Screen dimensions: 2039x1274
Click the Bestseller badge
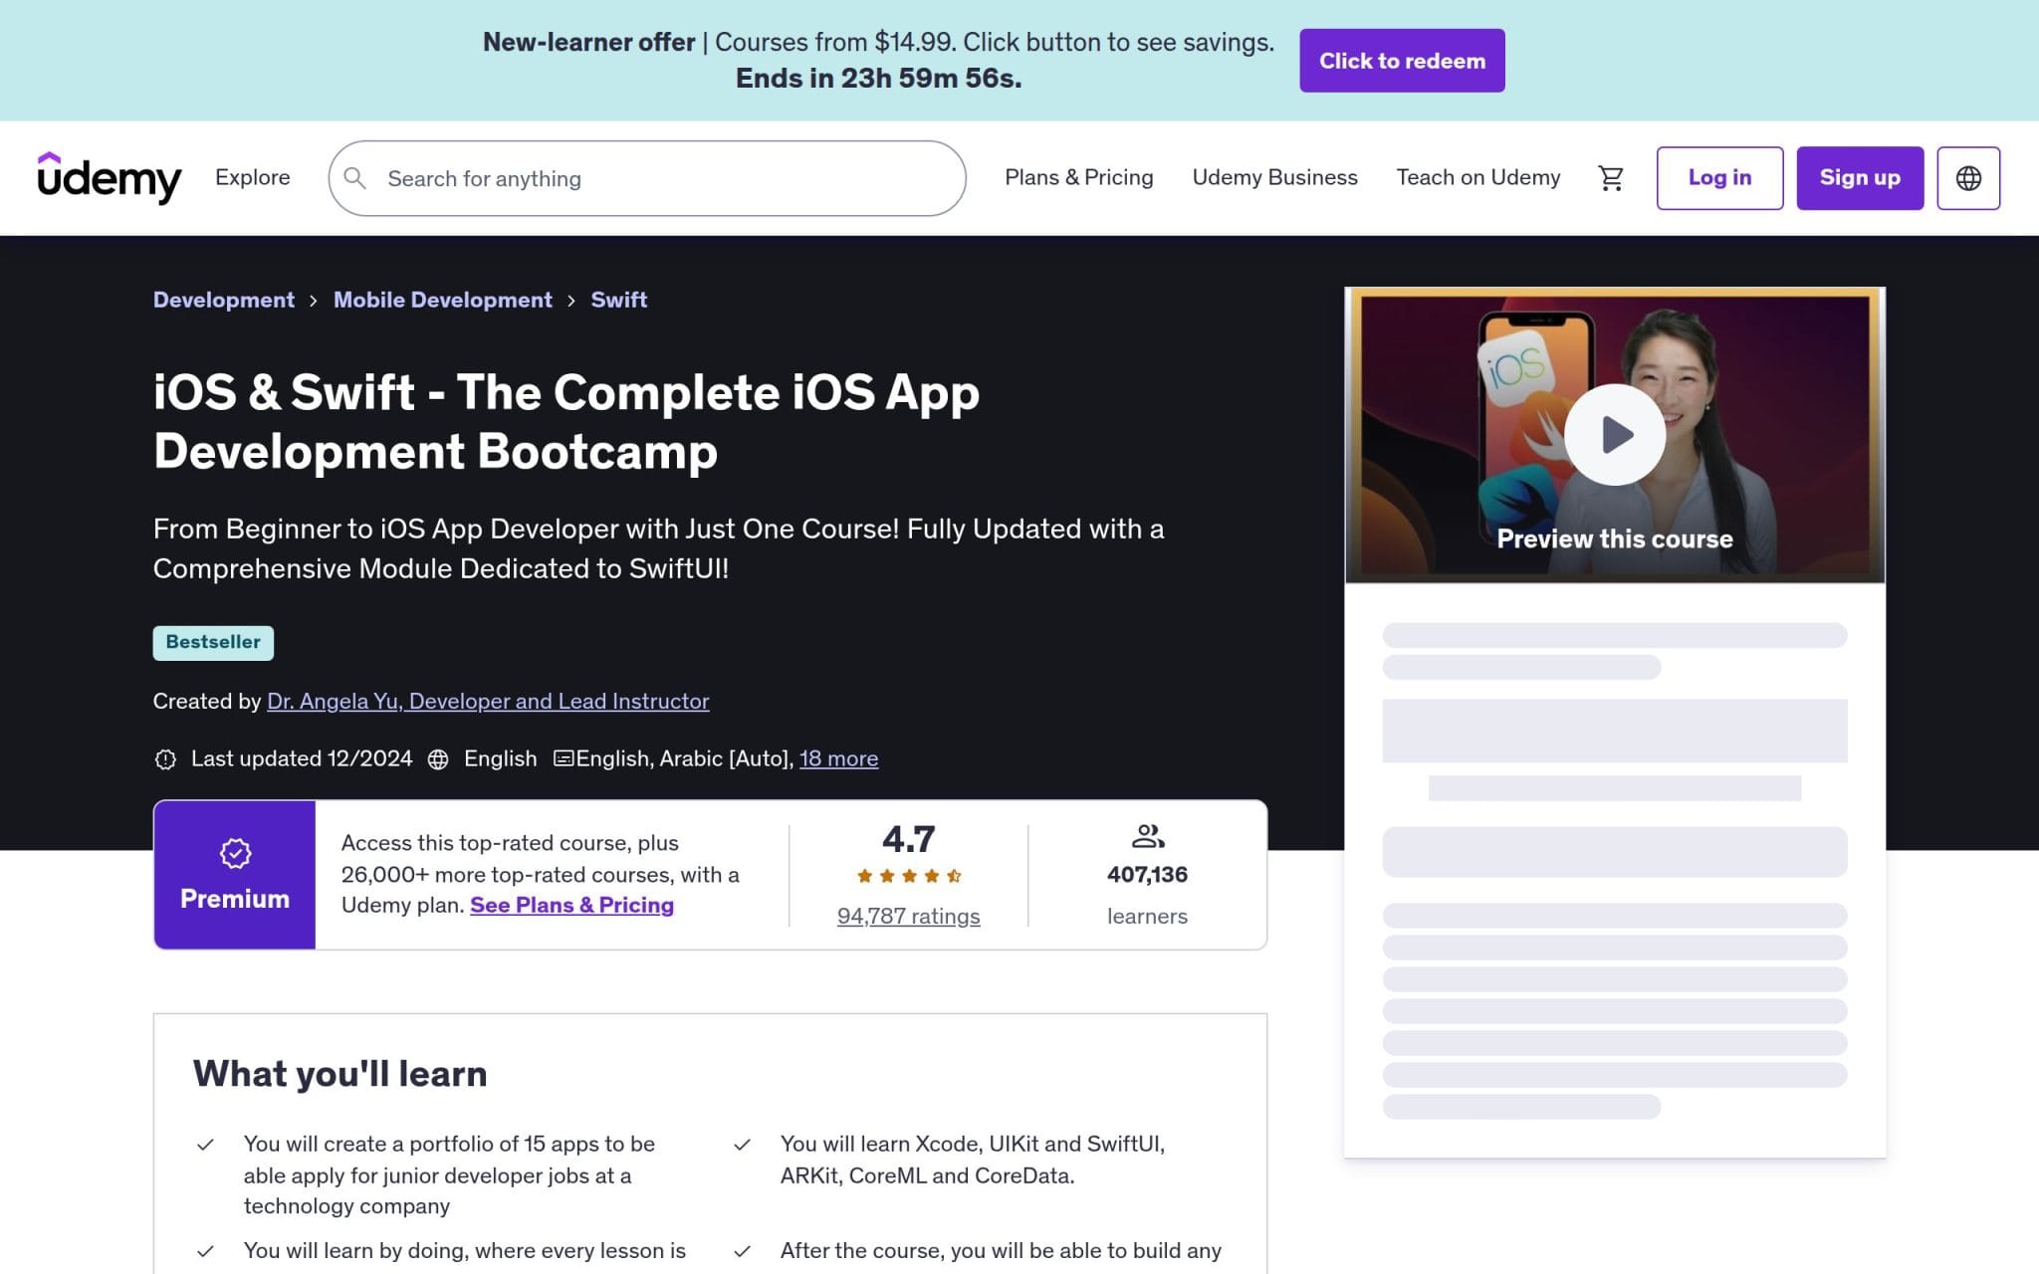click(x=213, y=643)
